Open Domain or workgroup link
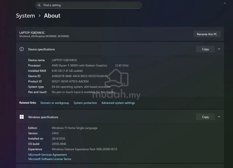 tap(55, 103)
